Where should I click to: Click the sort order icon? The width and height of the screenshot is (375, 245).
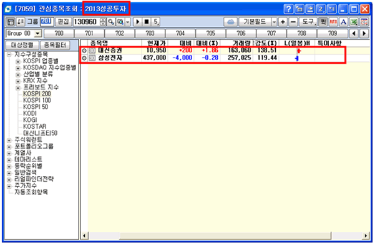pos(21,22)
